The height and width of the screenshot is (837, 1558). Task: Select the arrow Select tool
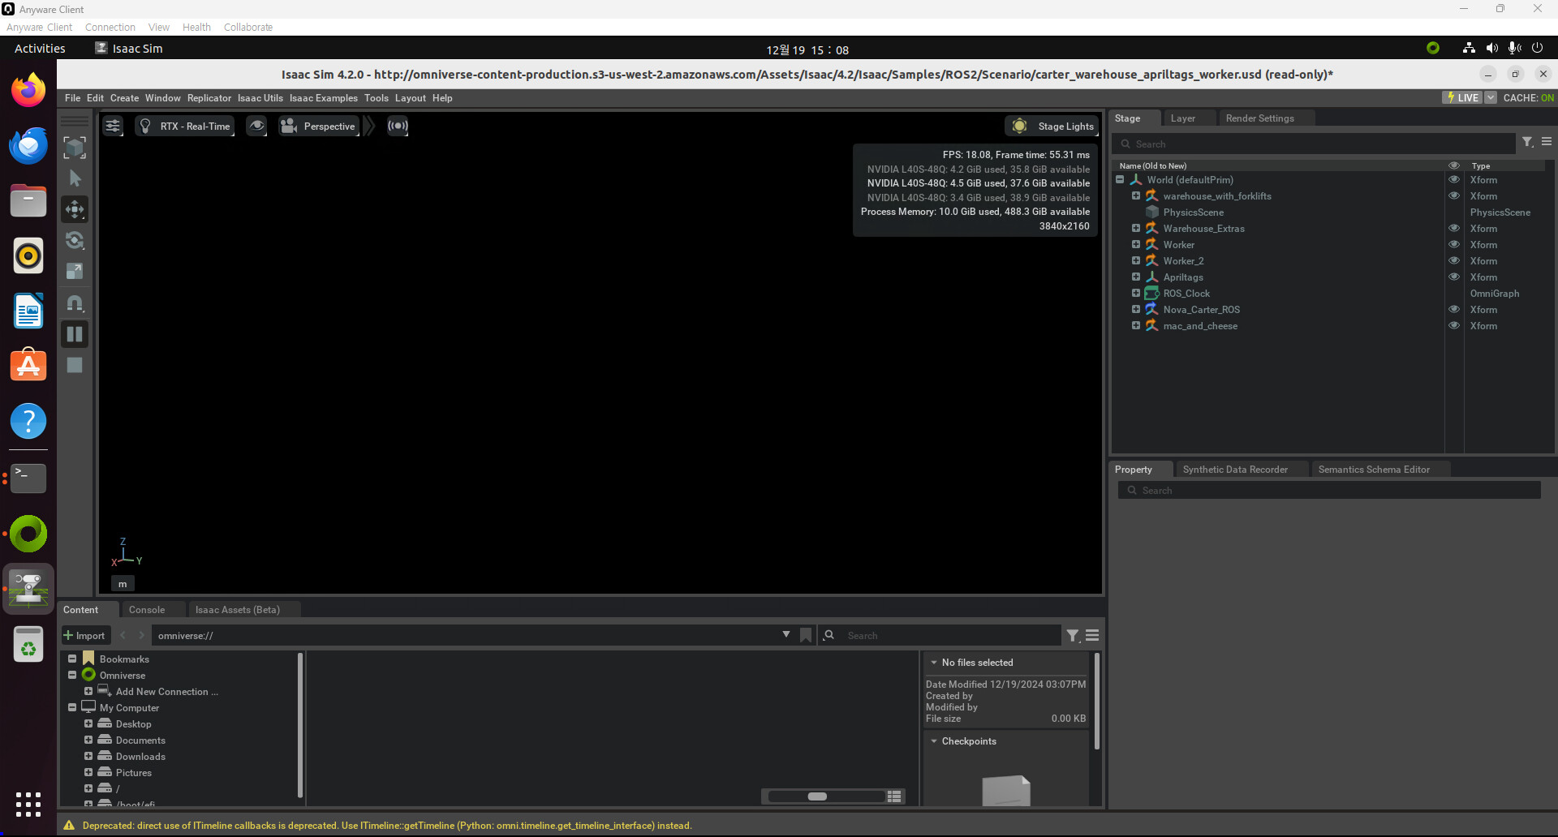(75, 178)
